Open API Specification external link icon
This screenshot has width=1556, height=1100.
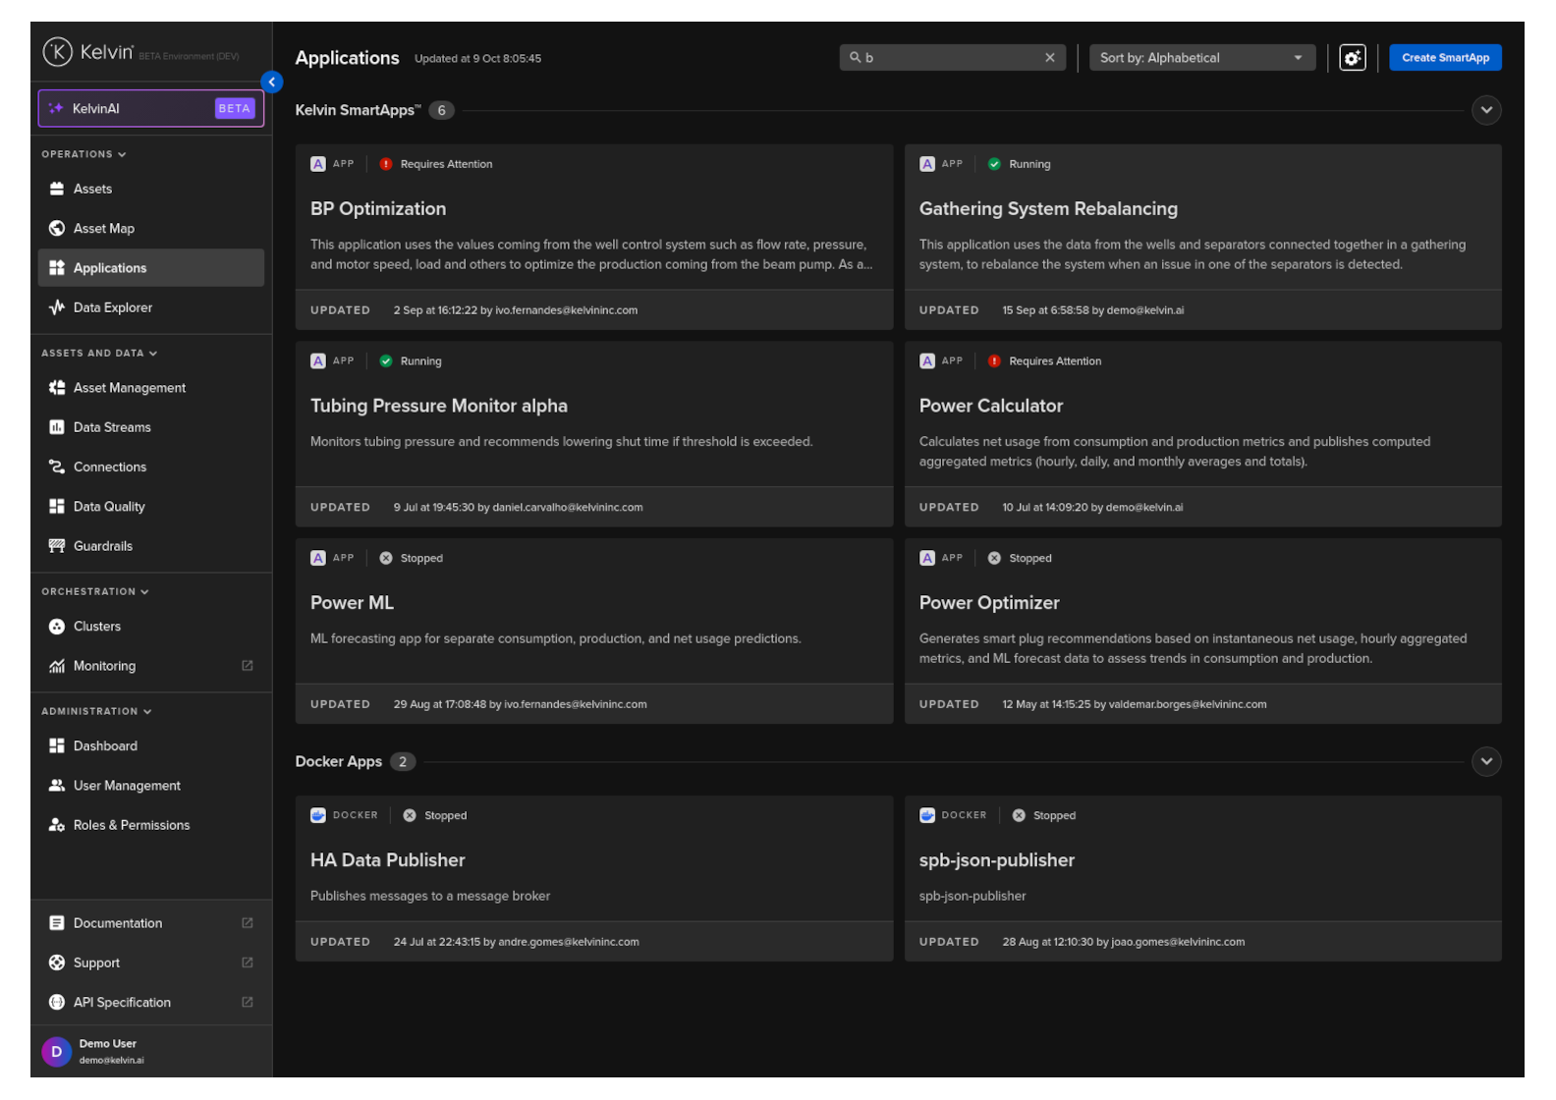click(248, 1002)
